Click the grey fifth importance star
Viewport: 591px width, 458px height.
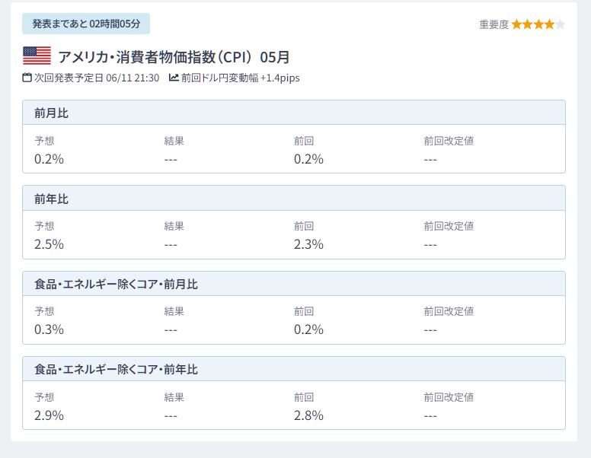point(561,24)
